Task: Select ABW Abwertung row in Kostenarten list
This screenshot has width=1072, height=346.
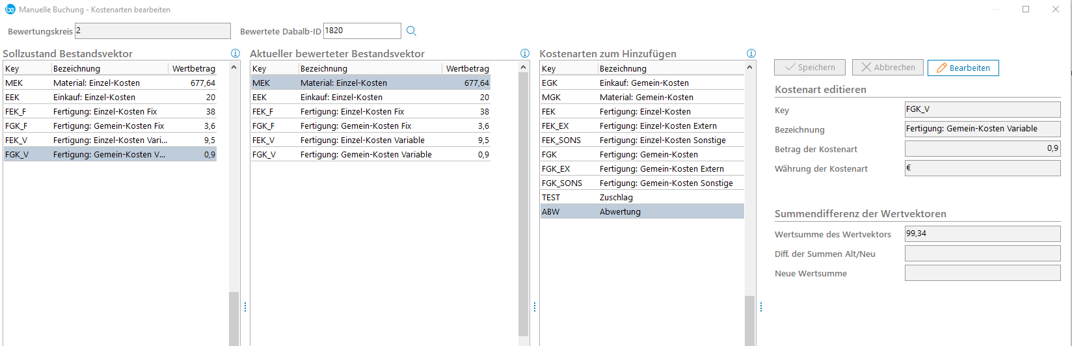Action: click(641, 211)
